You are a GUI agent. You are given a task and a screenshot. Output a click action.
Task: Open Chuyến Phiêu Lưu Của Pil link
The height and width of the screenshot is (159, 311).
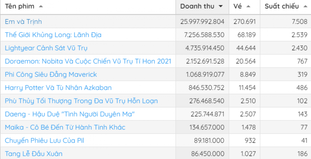pyautogui.click(x=45, y=141)
